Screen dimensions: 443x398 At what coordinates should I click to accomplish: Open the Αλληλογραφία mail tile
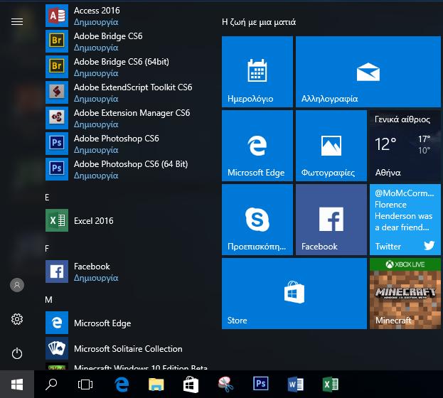(x=368, y=72)
